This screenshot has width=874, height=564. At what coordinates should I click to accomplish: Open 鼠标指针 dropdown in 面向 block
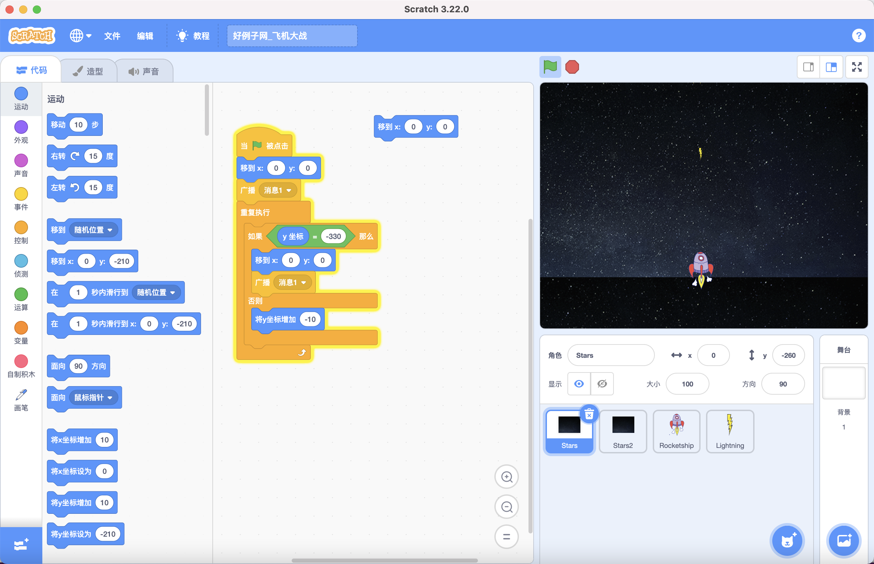(93, 397)
